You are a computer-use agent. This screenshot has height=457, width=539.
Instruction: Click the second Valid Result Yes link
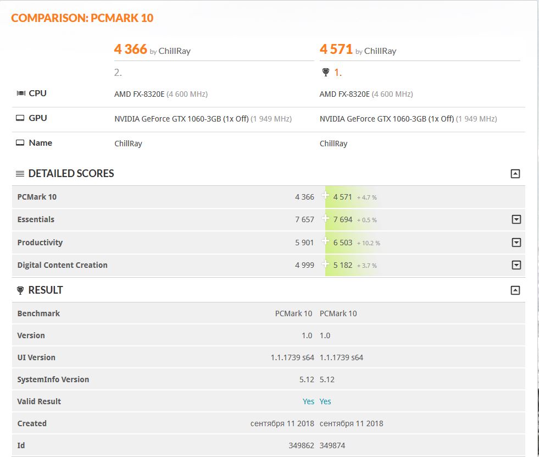[x=325, y=401]
